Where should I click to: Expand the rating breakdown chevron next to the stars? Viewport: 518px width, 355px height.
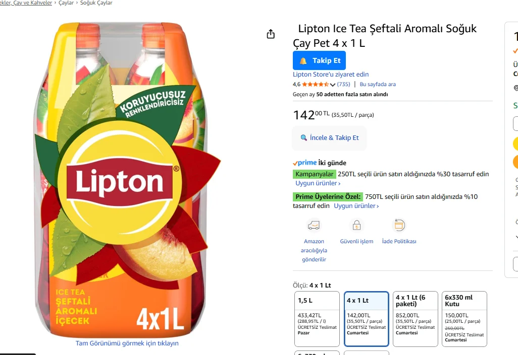point(333,85)
